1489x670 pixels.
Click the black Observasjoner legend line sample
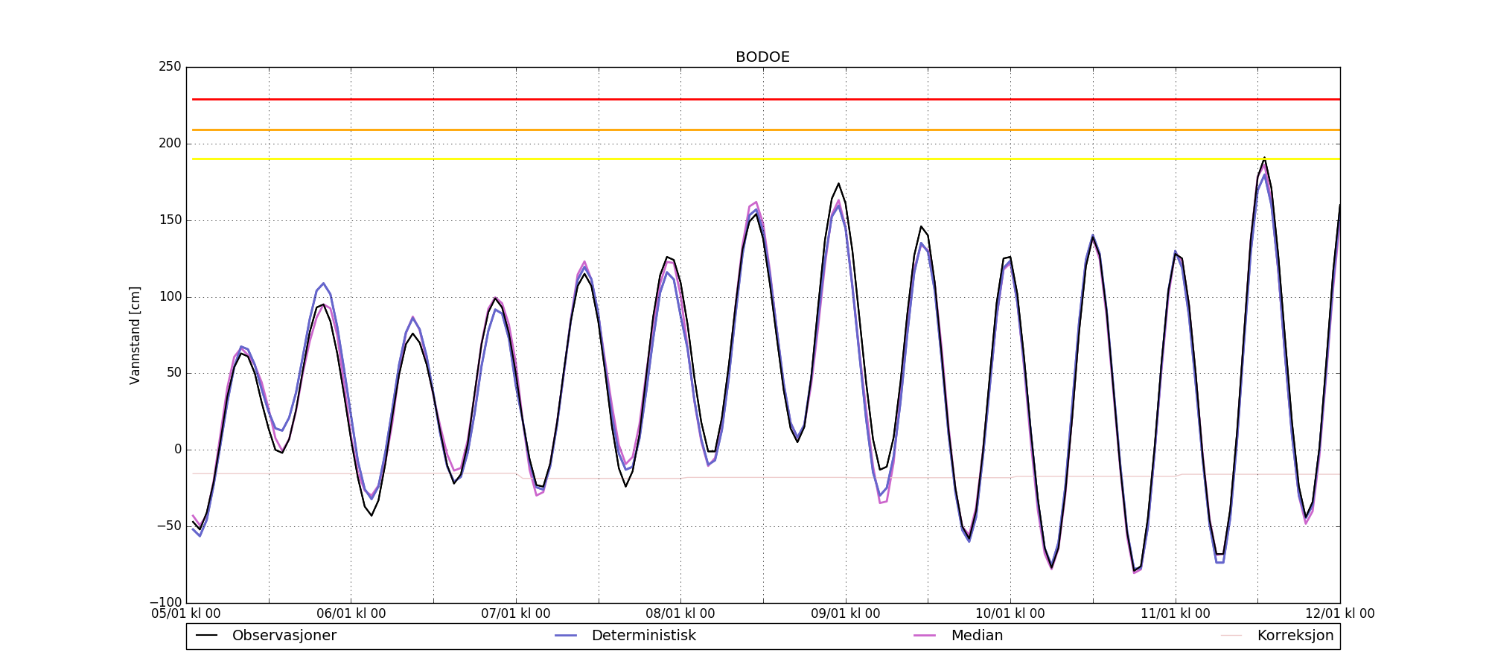(206, 636)
